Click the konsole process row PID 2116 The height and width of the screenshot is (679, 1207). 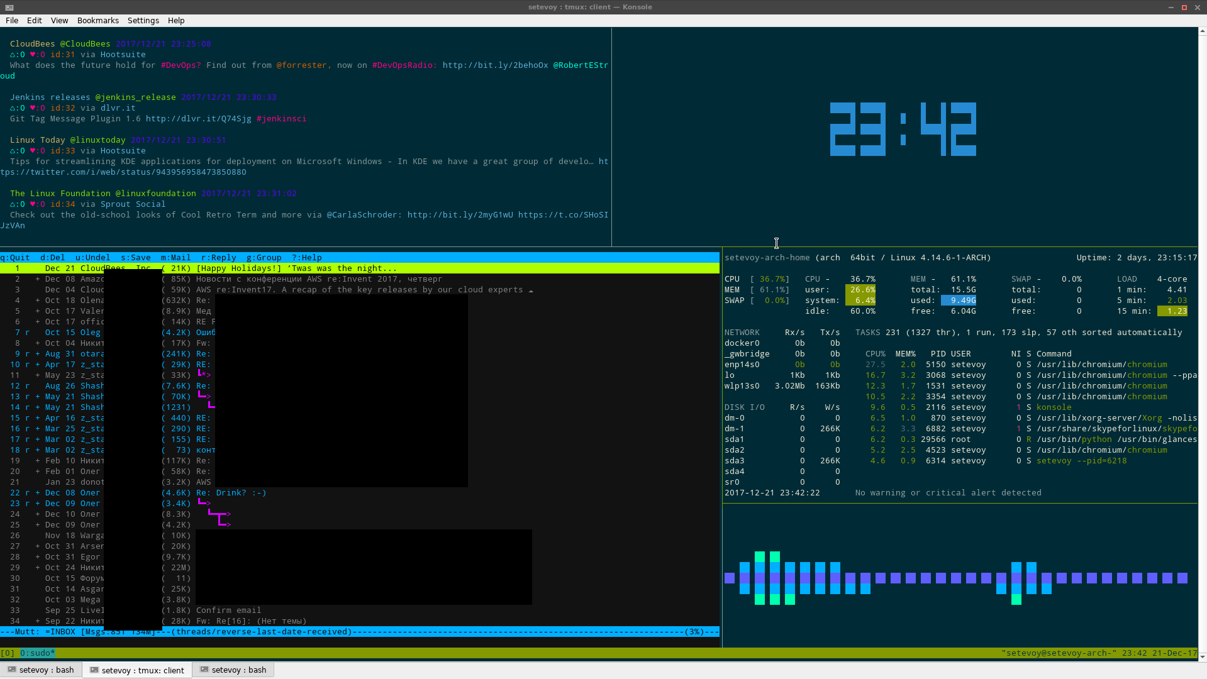tap(1031, 407)
